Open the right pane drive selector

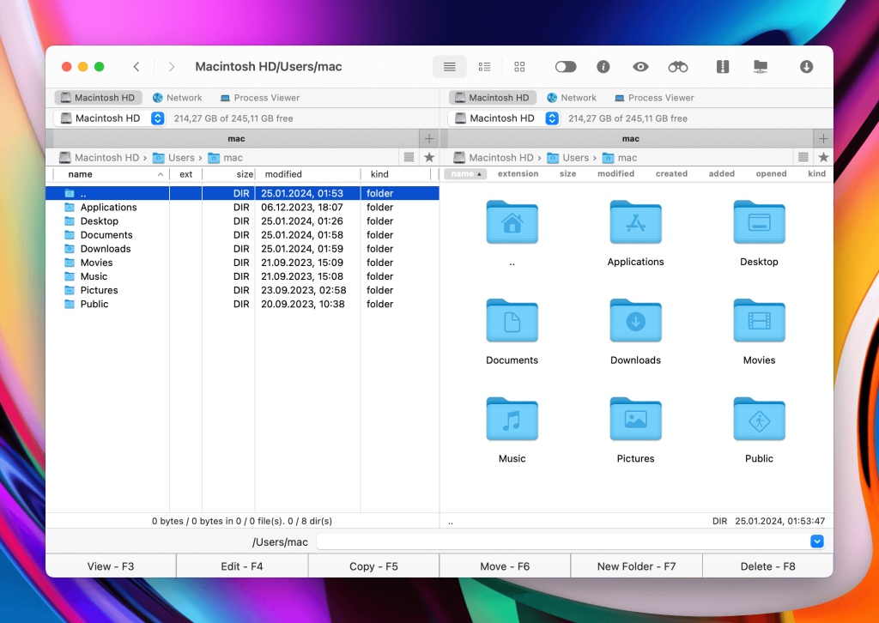550,118
